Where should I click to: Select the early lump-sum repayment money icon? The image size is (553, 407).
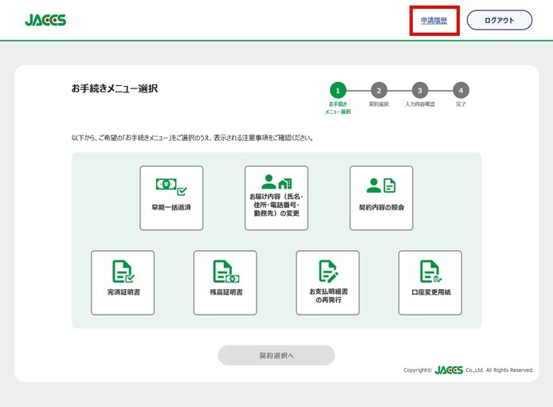click(171, 186)
